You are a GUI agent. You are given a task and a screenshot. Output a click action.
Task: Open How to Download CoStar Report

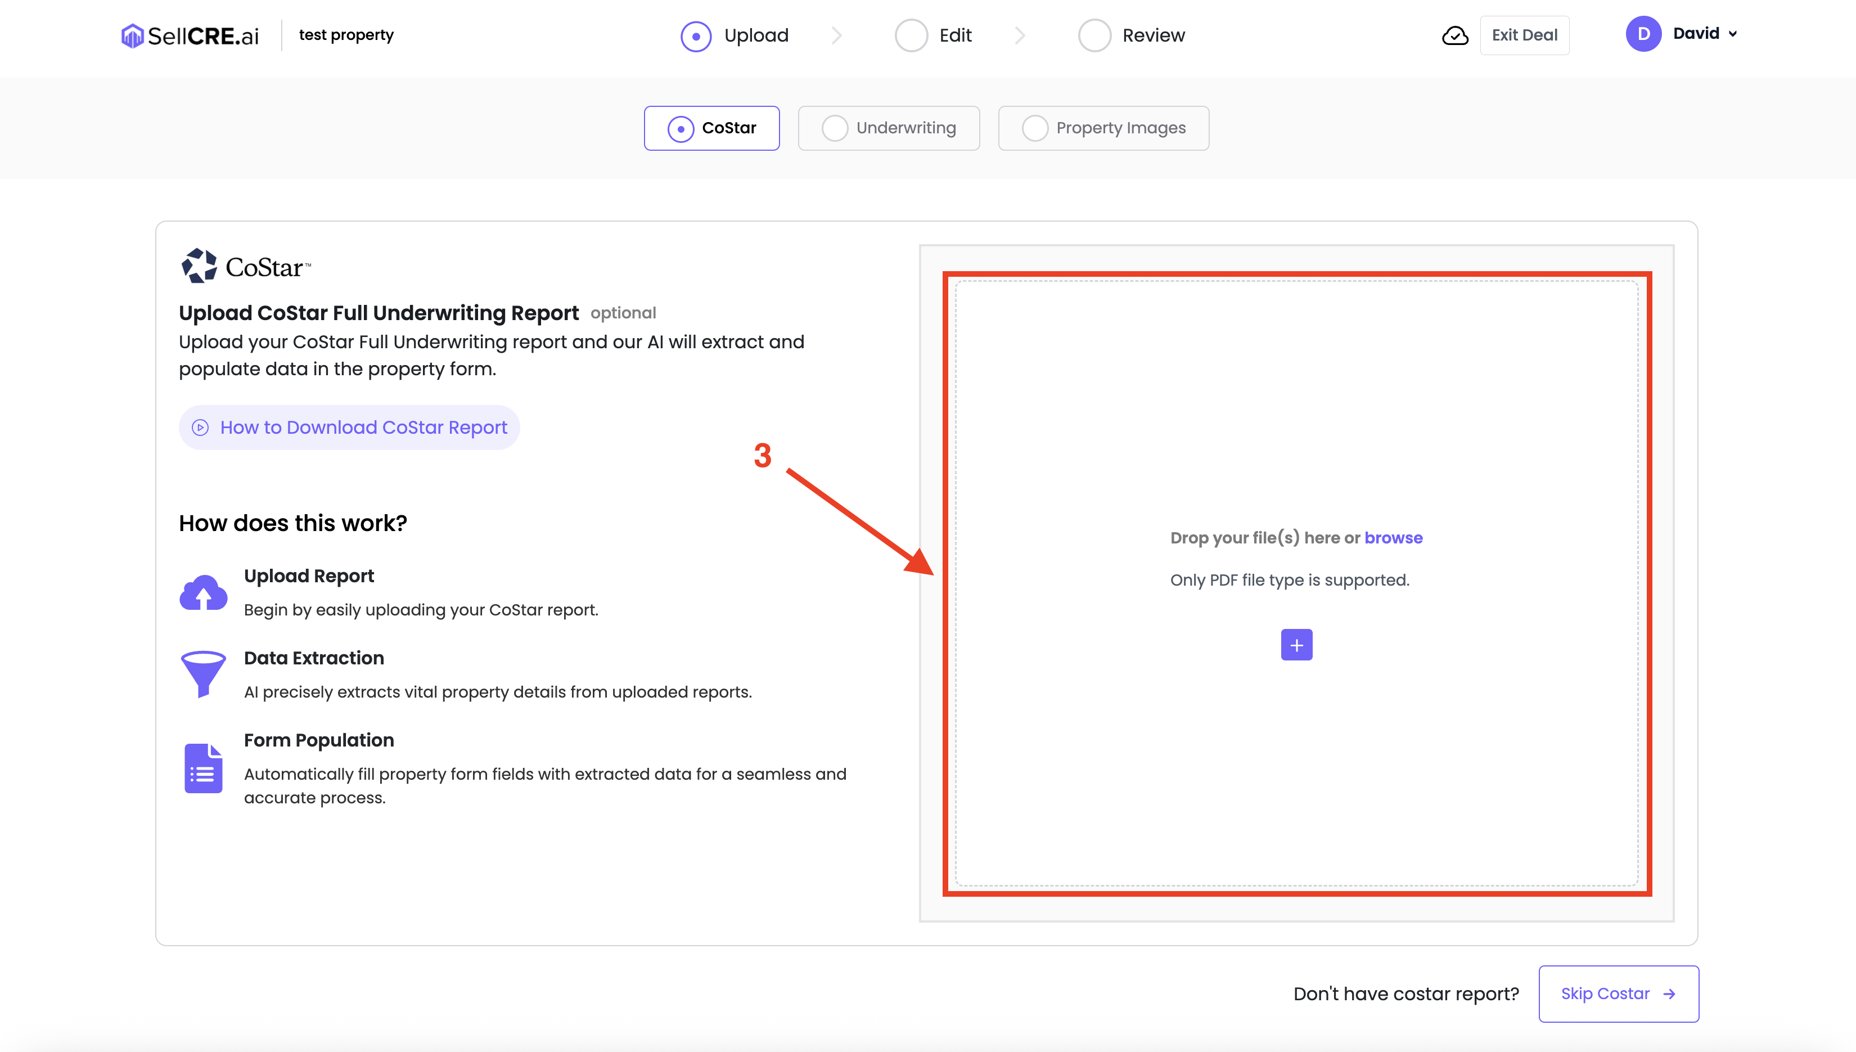pos(349,427)
